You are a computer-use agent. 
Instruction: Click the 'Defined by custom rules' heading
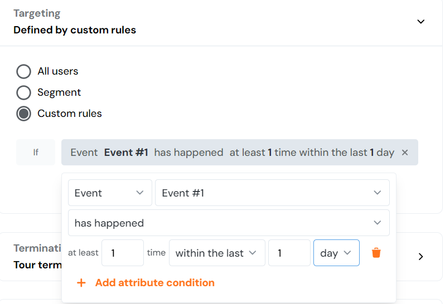(75, 30)
